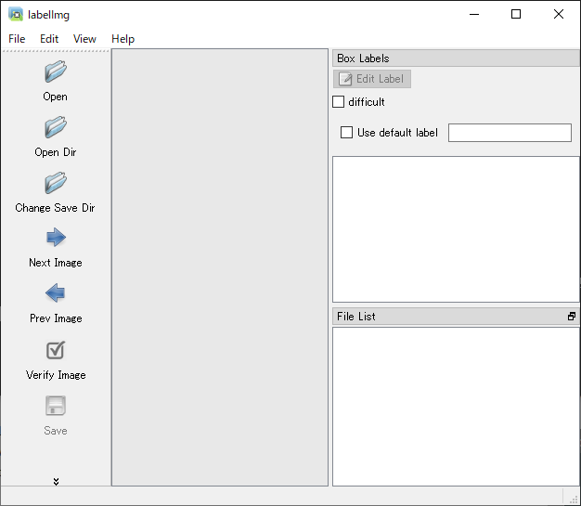This screenshot has height=506, width=581.
Task: Click the Open file icon
Action: (56, 71)
